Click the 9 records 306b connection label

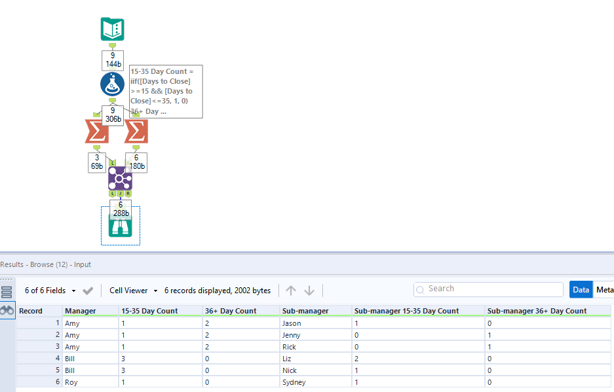pyautogui.click(x=113, y=115)
